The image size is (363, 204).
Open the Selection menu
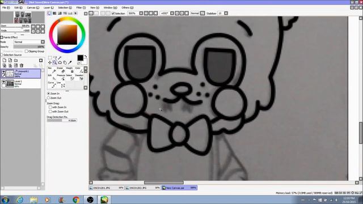pyautogui.click(x=65, y=7)
